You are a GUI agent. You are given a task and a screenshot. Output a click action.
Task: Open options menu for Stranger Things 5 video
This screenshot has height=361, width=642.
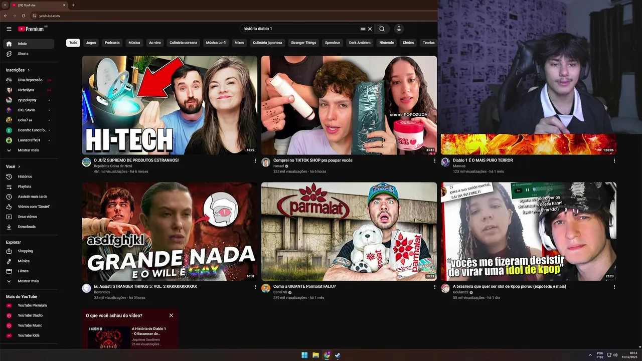pos(255,287)
